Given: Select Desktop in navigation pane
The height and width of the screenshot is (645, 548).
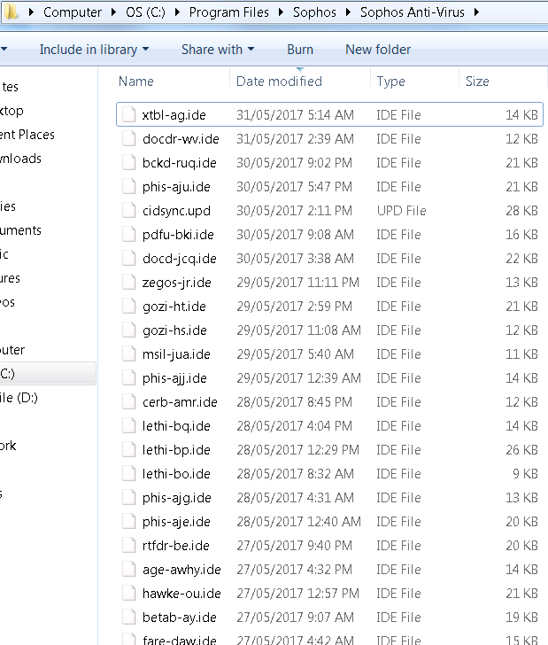Looking at the screenshot, I should [x=12, y=111].
